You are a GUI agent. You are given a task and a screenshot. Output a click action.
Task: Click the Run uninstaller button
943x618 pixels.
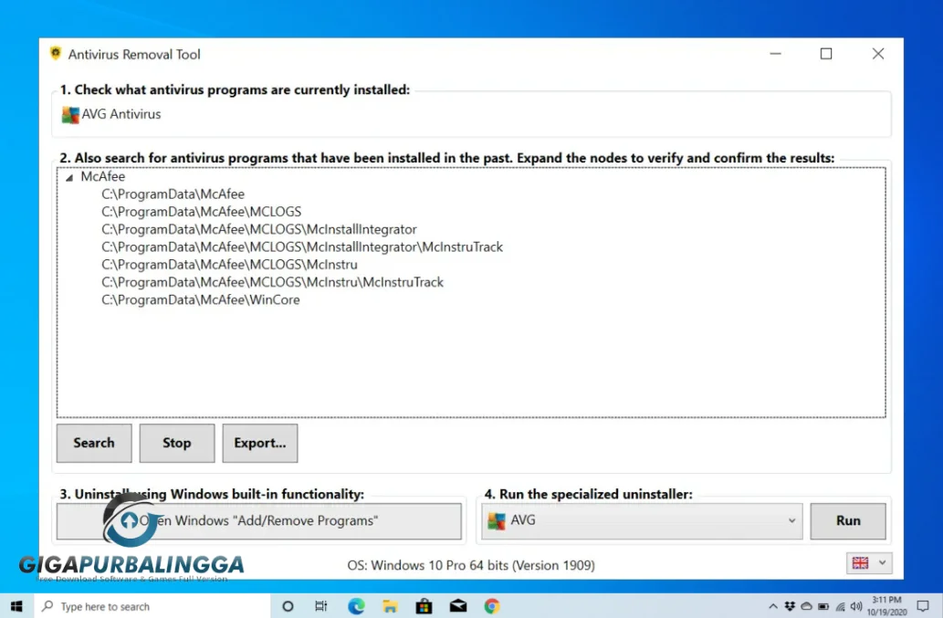pyautogui.click(x=848, y=520)
